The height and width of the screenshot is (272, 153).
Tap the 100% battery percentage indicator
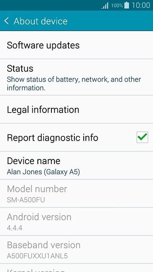[117, 6]
